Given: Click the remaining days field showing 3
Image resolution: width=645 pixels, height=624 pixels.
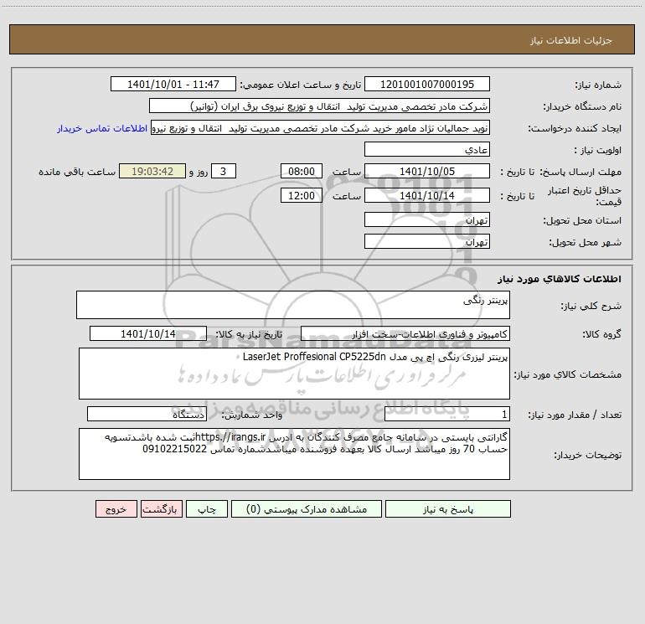Looking at the screenshot, I should click(x=224, y=171).
